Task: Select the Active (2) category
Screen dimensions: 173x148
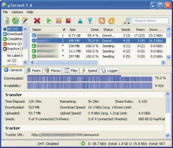Action: coord(13,44)
